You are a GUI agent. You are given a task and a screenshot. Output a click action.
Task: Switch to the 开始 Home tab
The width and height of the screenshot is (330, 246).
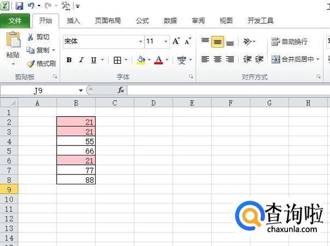pos(45,21)
